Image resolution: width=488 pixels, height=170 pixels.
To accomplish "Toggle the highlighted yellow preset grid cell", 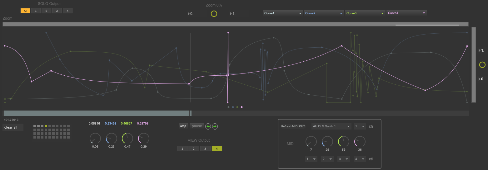I will [46, 126].
